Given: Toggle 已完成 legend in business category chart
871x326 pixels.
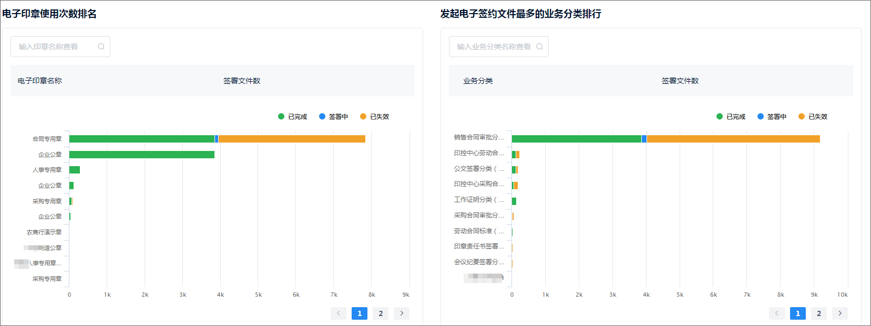Looking at the screenshot, I should coord(731,116).
